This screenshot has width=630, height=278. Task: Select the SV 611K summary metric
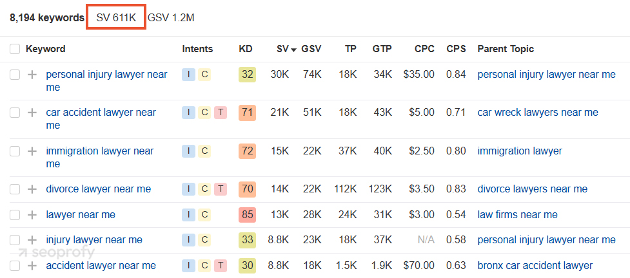[x=116, y=18]
